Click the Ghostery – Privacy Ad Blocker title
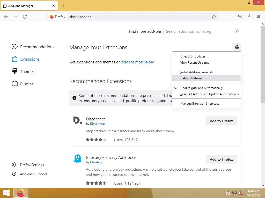This screenshot has width=265, height=198. coord(111,158)
